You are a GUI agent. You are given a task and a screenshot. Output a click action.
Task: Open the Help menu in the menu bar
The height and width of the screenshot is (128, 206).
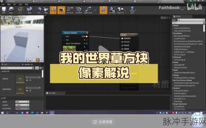(x=26, y=4)
